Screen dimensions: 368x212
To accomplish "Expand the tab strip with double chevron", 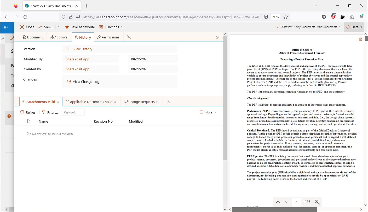I will [x=217, y=37].
